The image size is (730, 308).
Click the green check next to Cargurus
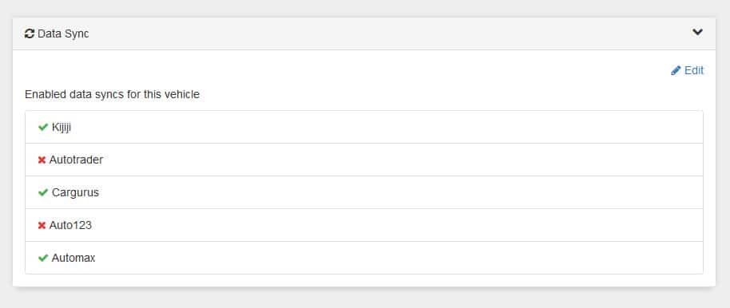(x=43, y=192)
